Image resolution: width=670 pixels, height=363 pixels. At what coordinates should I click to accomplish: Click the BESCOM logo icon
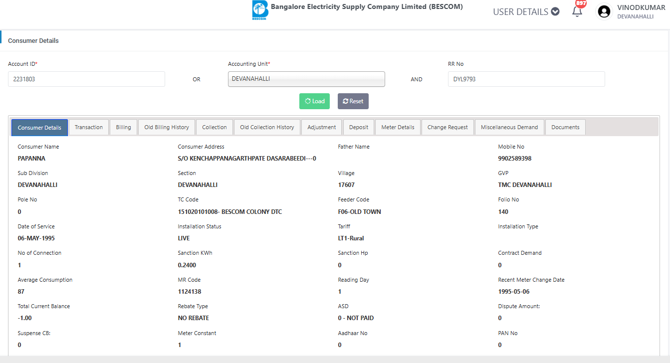pyautogui.click(x=260, y=10)
